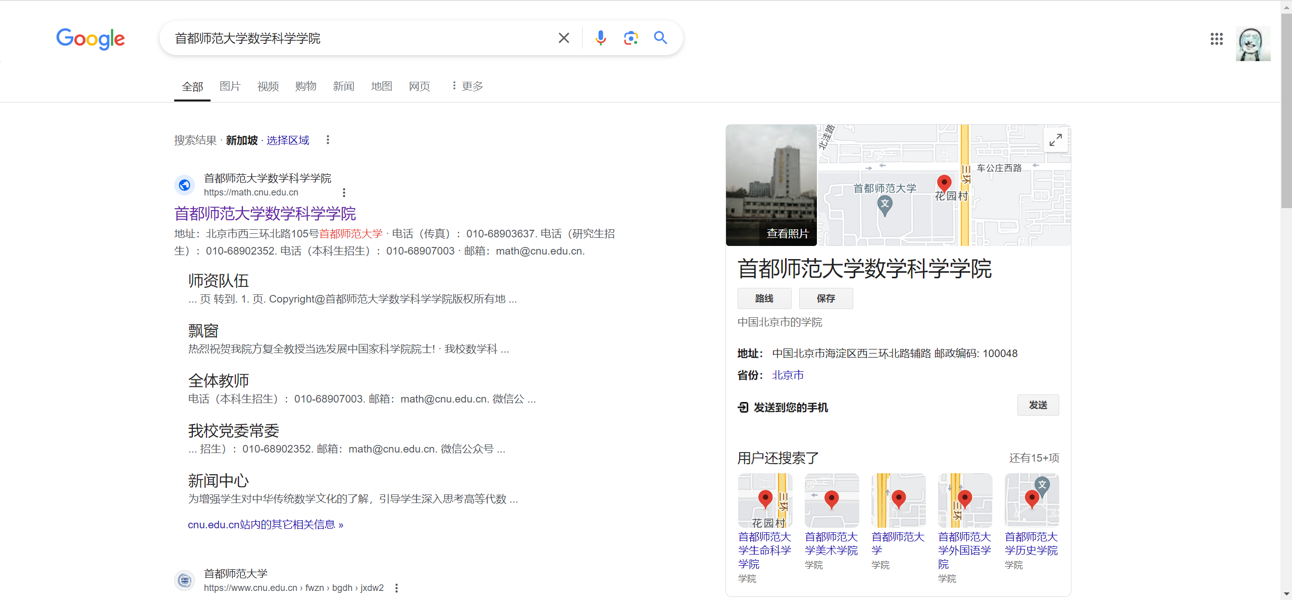This screenshot has height=600, width=1292.
Task: Switch to the 图片 tab
Action: tap(230, 86)
